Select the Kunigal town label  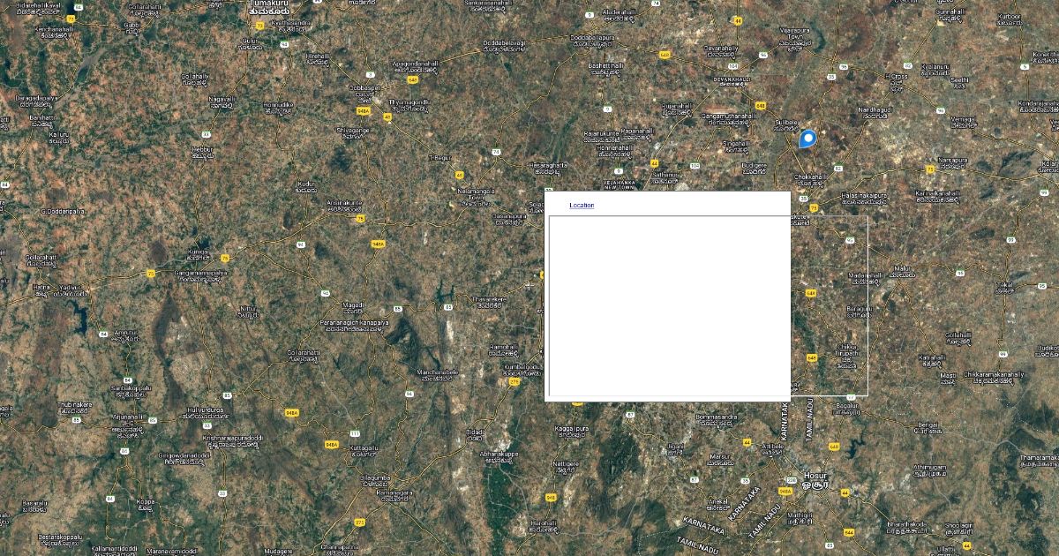tap(199, 253)
